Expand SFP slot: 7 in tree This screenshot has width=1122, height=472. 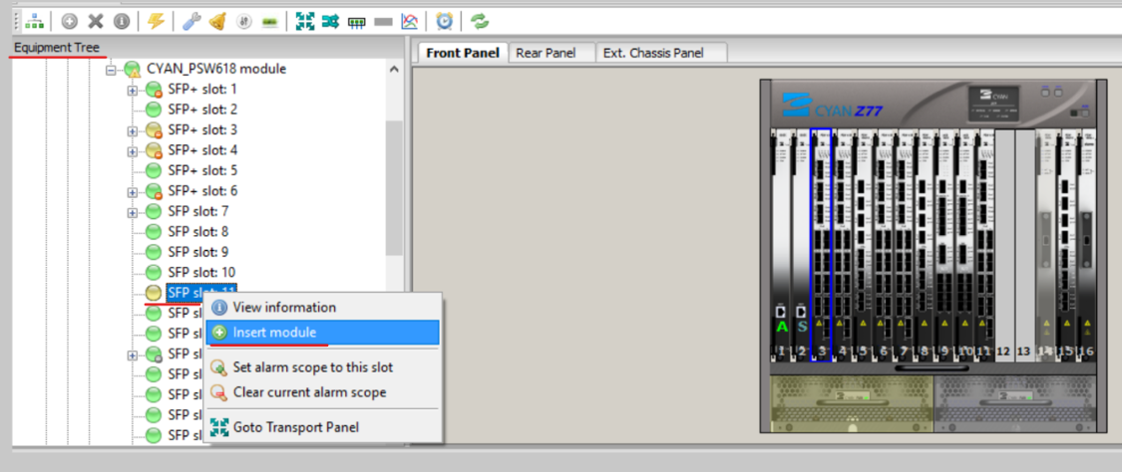click(x=132, y=212)
